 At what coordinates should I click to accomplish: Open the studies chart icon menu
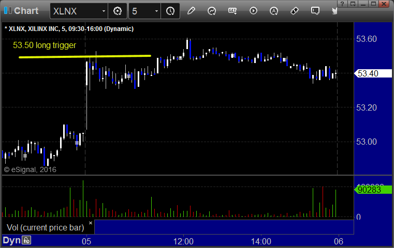[212, 11]
